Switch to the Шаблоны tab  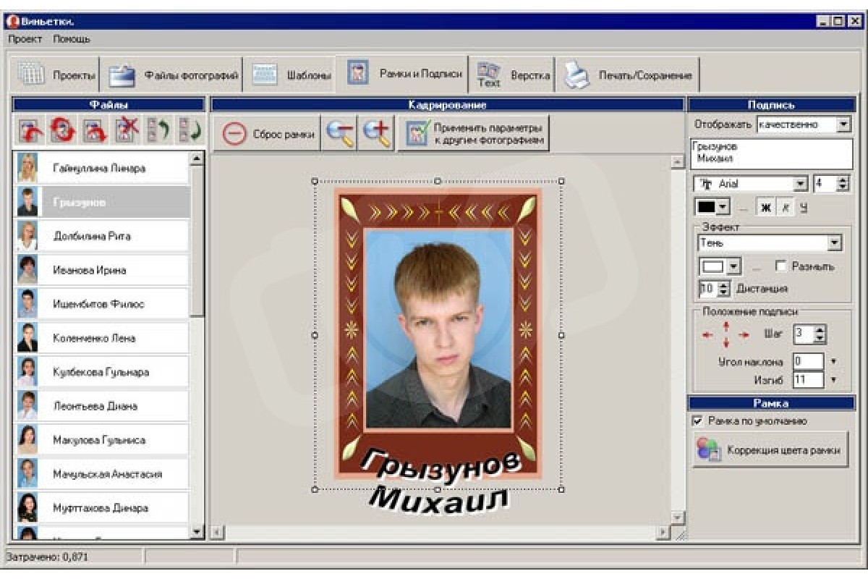[x=292, y=75]
